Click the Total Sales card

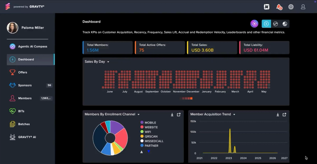click(212, 48)
